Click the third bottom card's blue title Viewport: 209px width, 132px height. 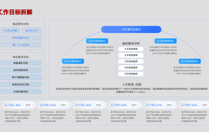[83, 105]
